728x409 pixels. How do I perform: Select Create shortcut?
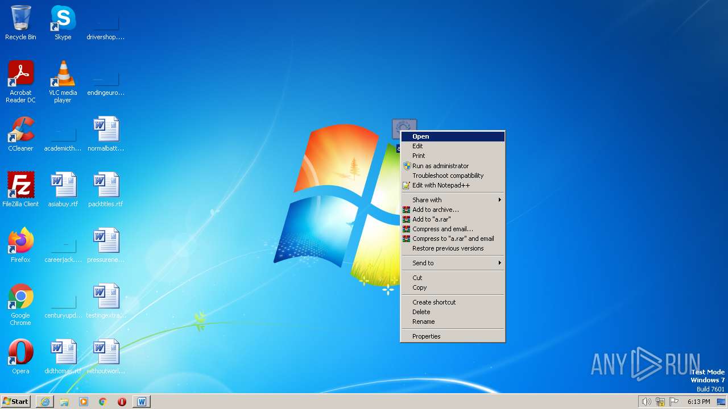pyautogui.click(x=453, y=302)
